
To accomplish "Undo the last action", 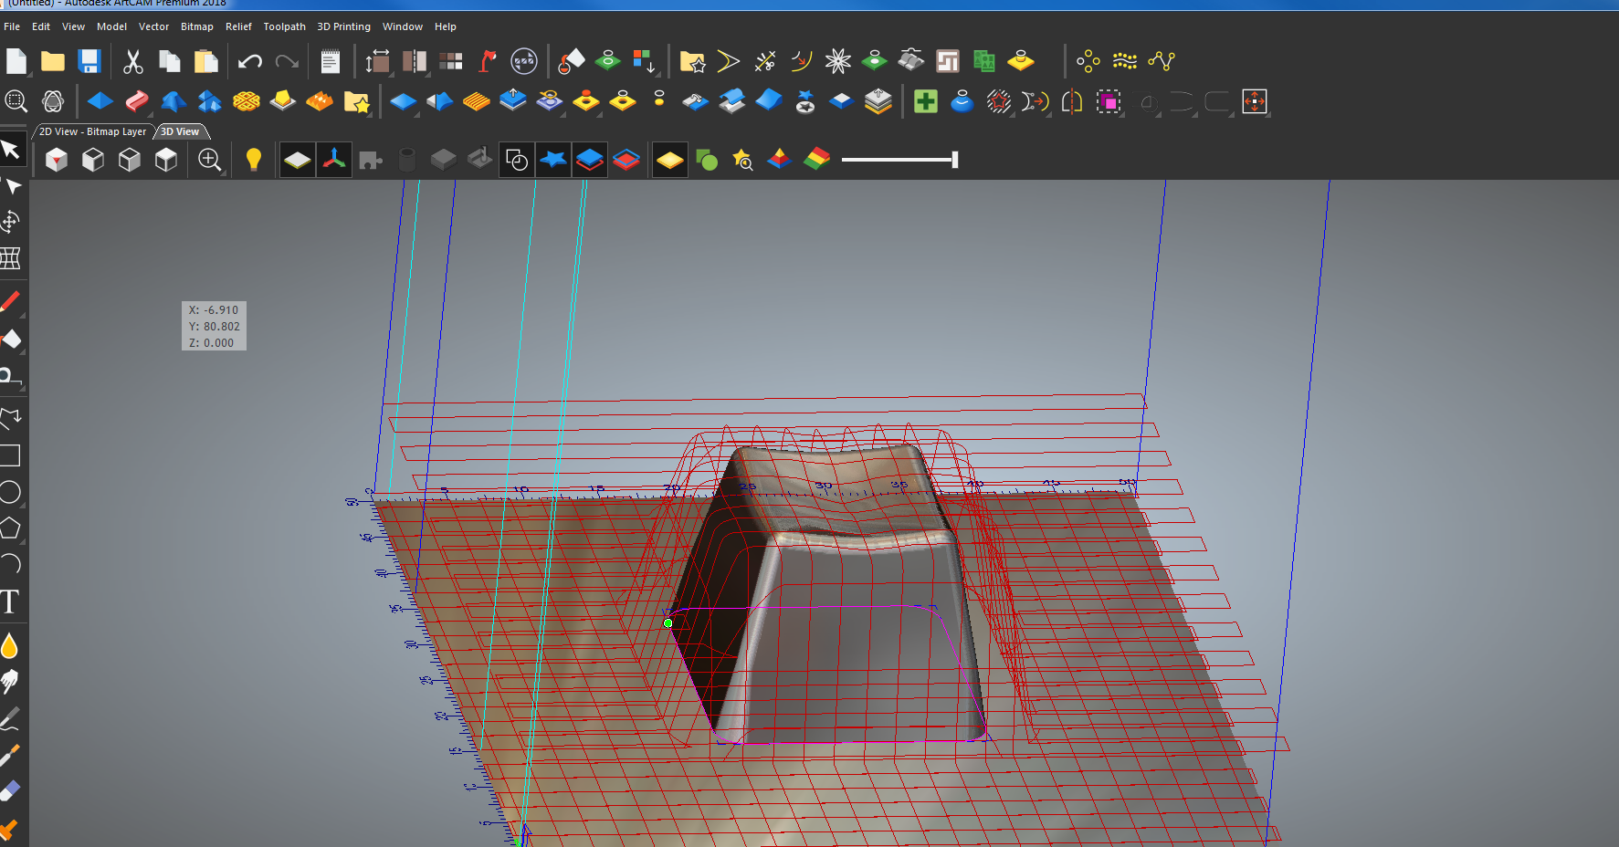I will 248,61.
